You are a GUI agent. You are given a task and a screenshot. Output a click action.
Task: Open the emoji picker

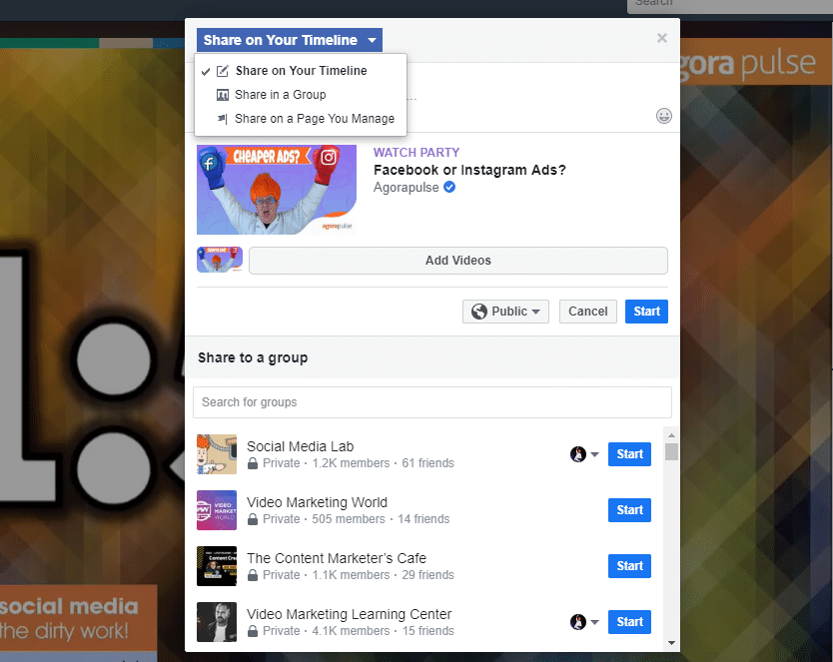664,116
